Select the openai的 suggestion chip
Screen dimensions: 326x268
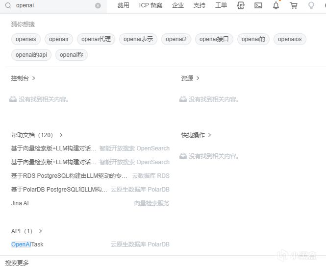point(253,39)
